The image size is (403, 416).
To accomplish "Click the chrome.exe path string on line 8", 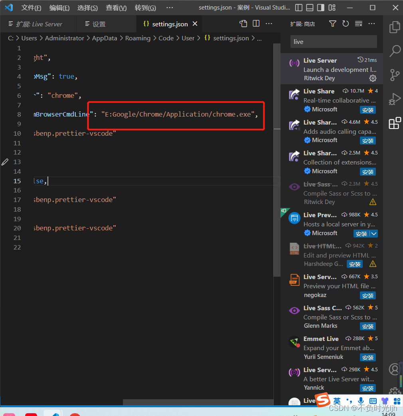I will (178, 114).
